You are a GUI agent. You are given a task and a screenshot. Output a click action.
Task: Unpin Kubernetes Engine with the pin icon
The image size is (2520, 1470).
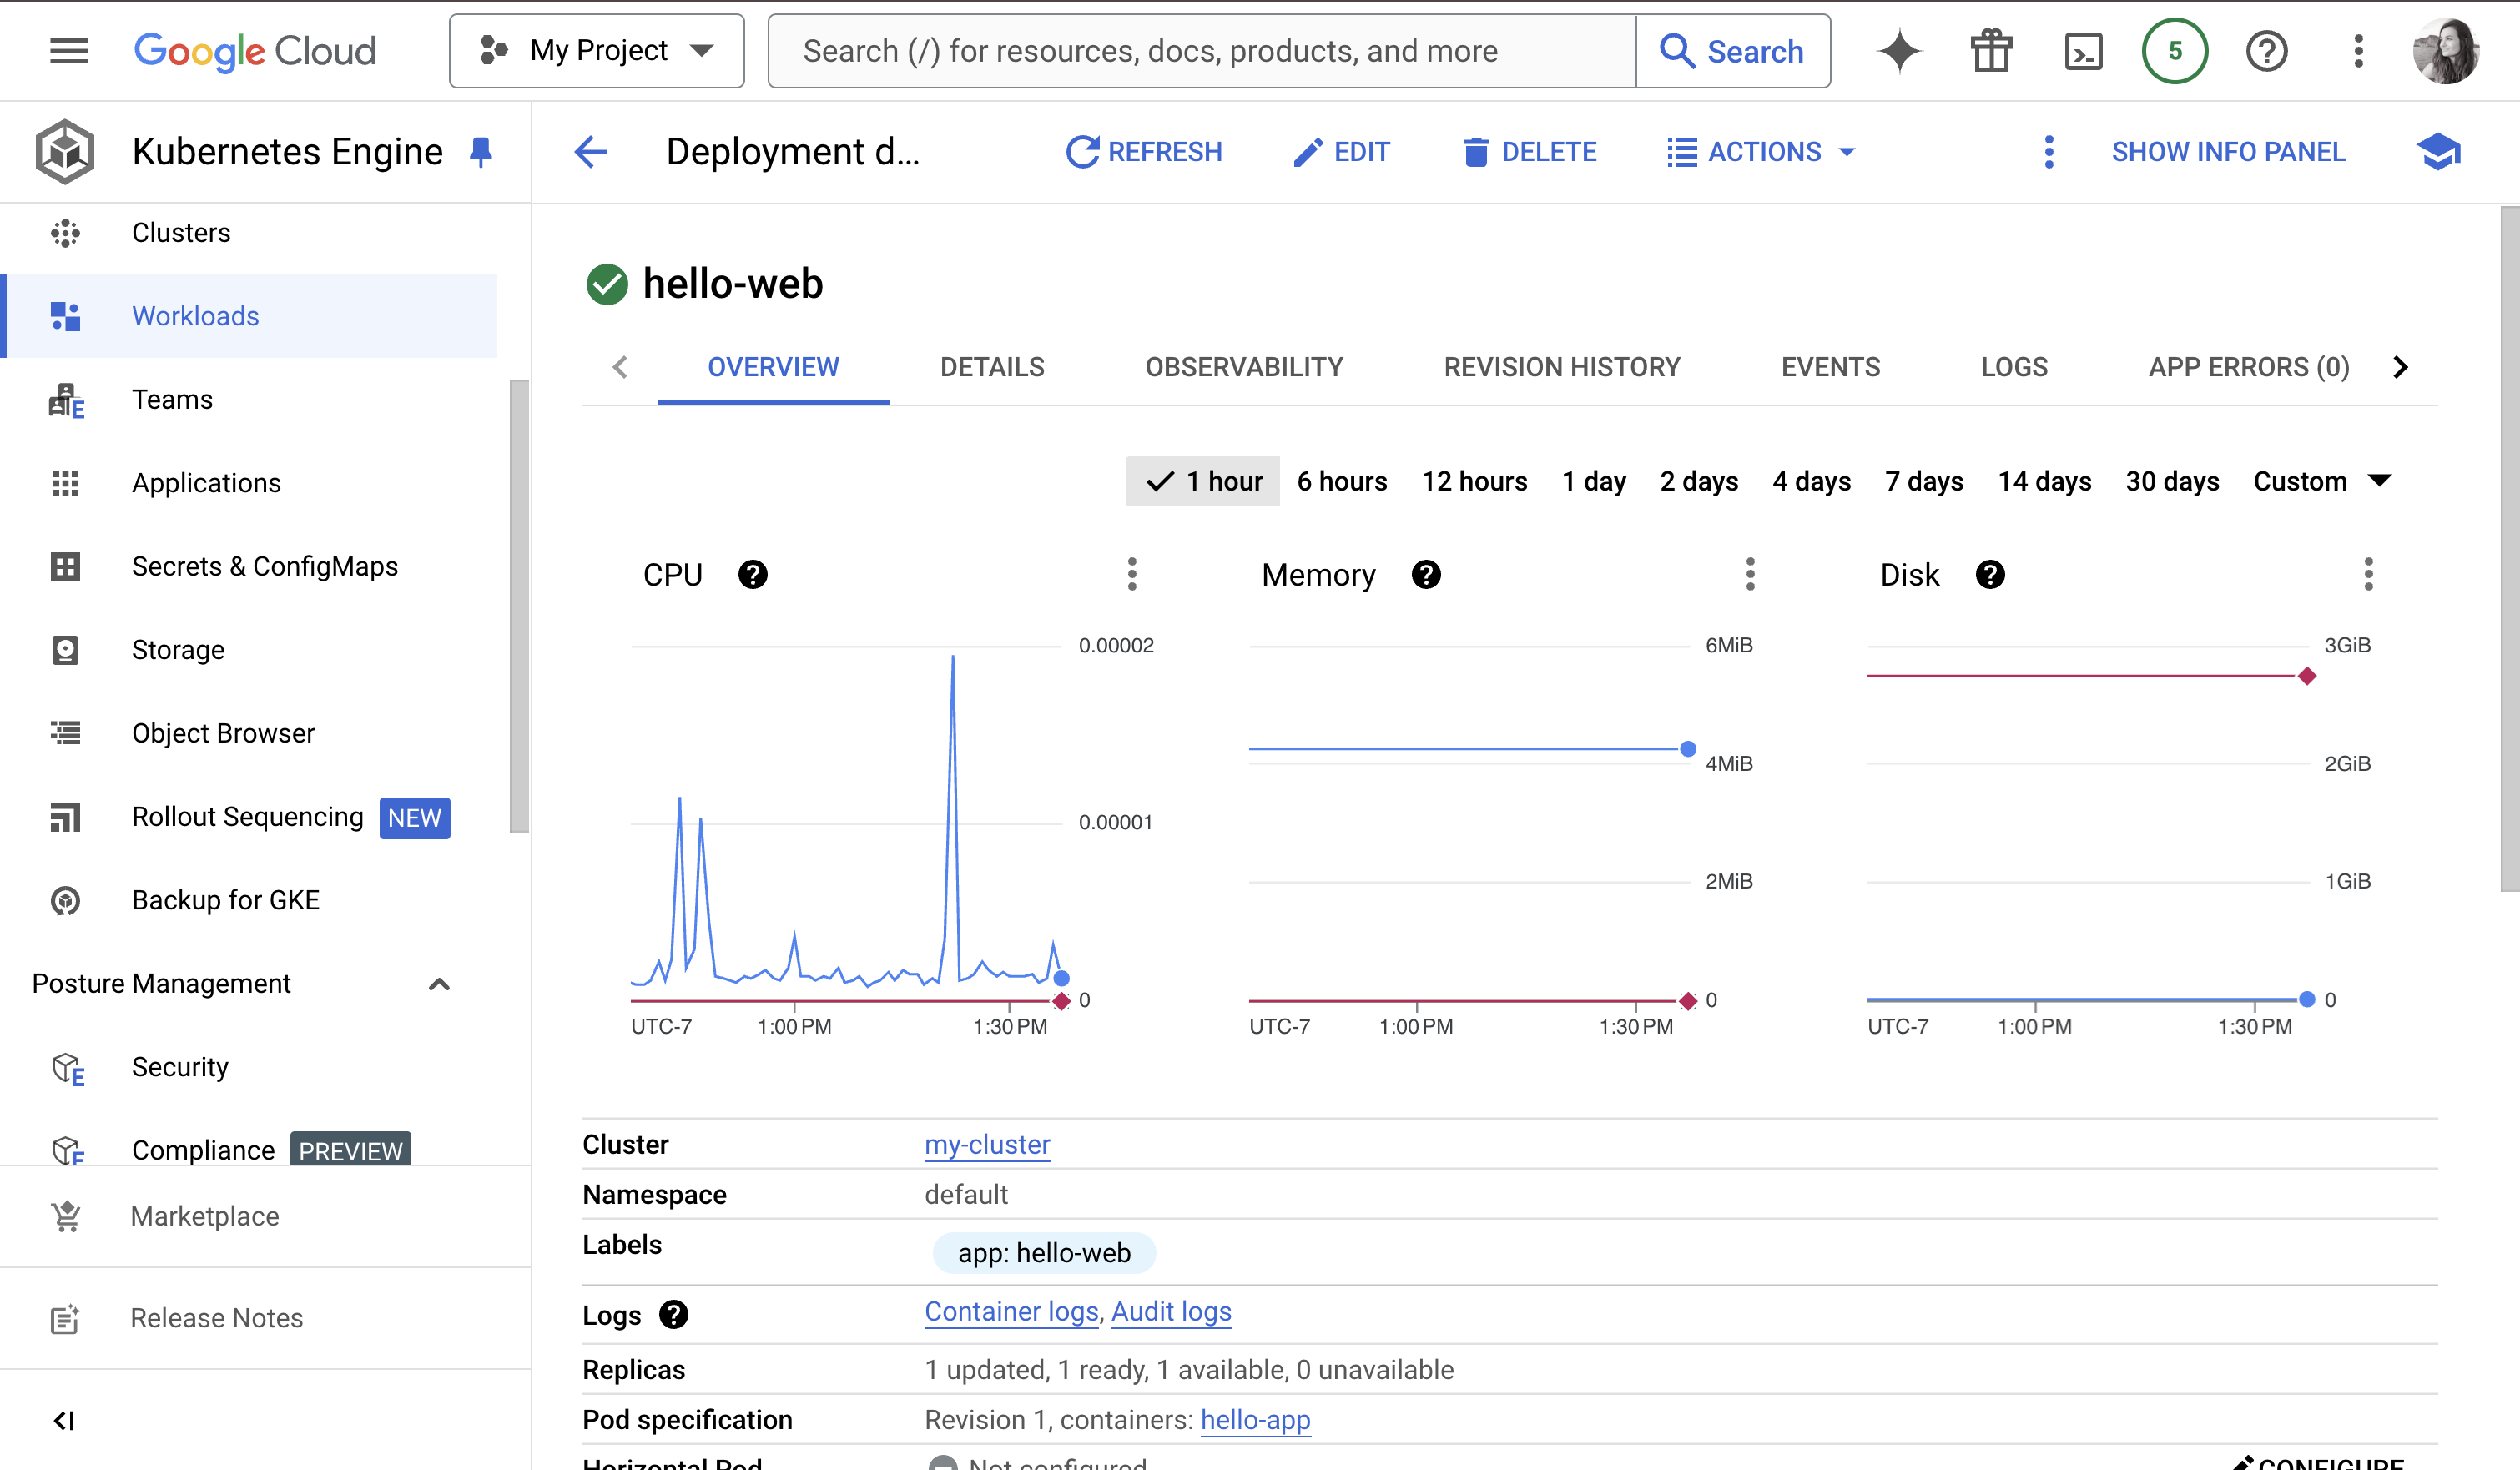[x=481, y=152]
